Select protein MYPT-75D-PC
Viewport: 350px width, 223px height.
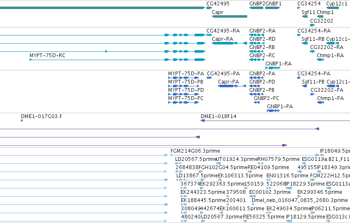[x=186, y=98]
